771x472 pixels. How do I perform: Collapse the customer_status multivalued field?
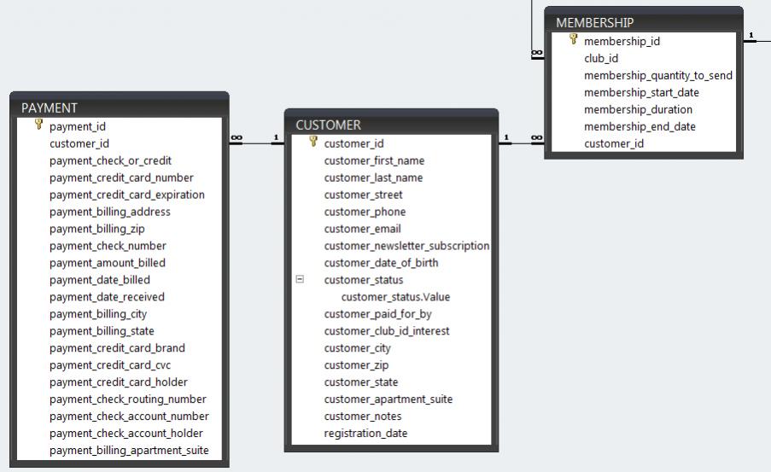pos(300,279)
